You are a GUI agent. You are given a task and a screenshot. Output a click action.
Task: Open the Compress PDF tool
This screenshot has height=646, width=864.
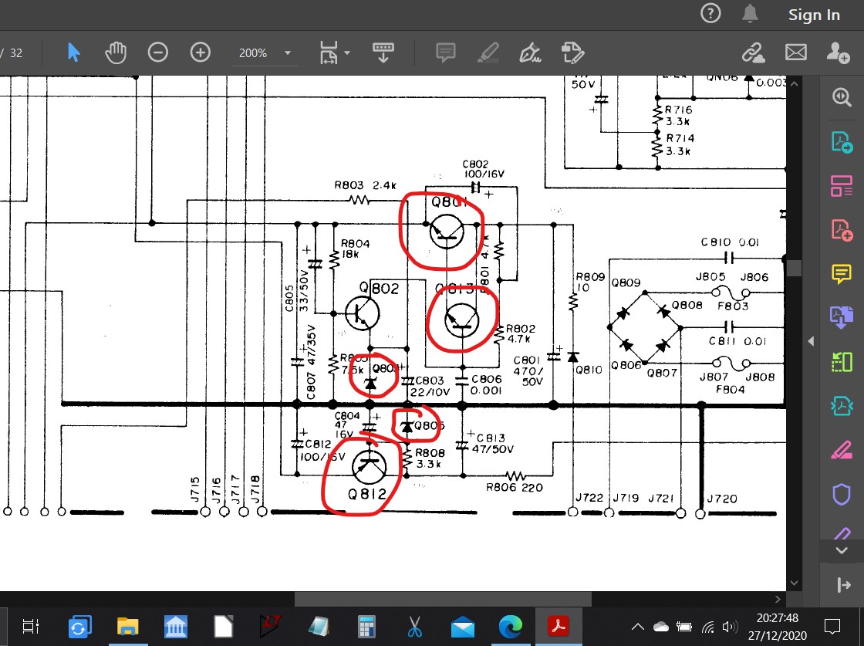[x=842, y=406]
